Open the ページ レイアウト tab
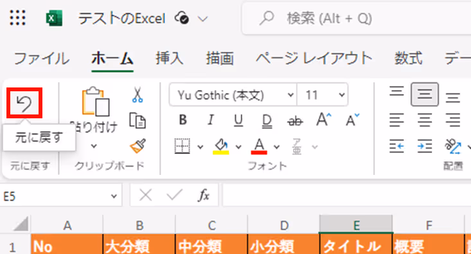This screenshot has width=471, height=254. 314,59
